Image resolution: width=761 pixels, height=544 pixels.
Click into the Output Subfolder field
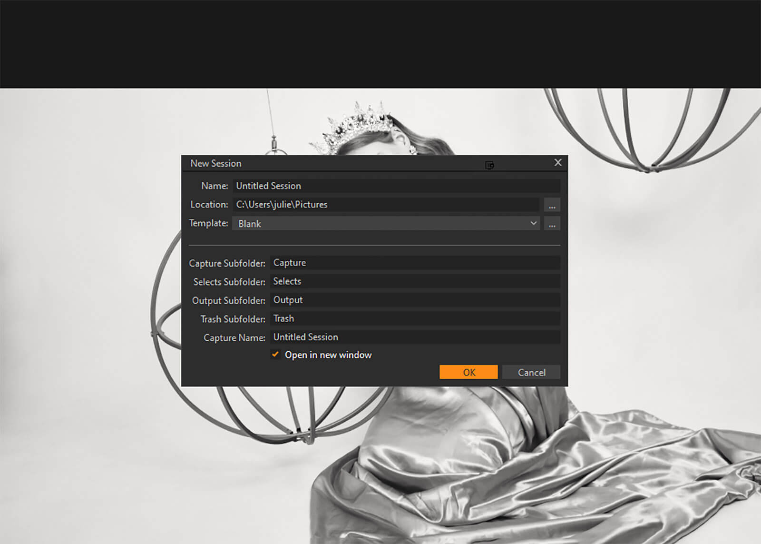pos(415,300)
